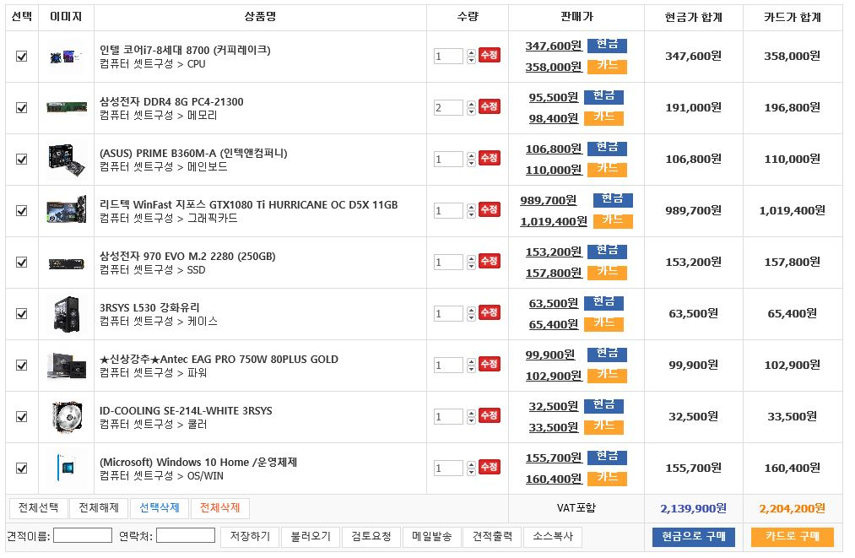Open the ASUS PRIME B360M-A motherboard image
Screen dimensions: 855x558
(65, 160)
